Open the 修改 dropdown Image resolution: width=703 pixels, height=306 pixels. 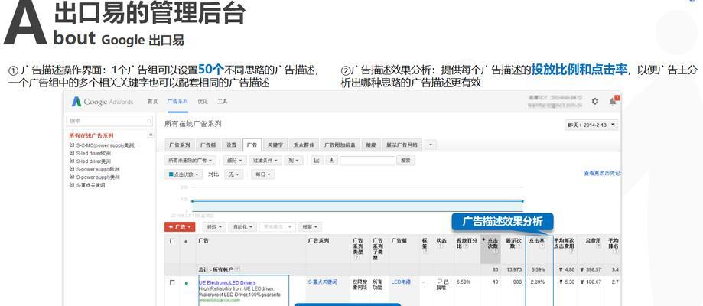click(213, 227)
